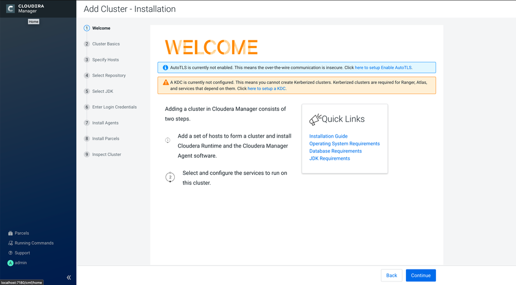The width and height of the screenshot is (516, 285).
Task: Click text 'Adding a cluster in Cloudera Manager consists of'
Action: (x=225, y=109)
